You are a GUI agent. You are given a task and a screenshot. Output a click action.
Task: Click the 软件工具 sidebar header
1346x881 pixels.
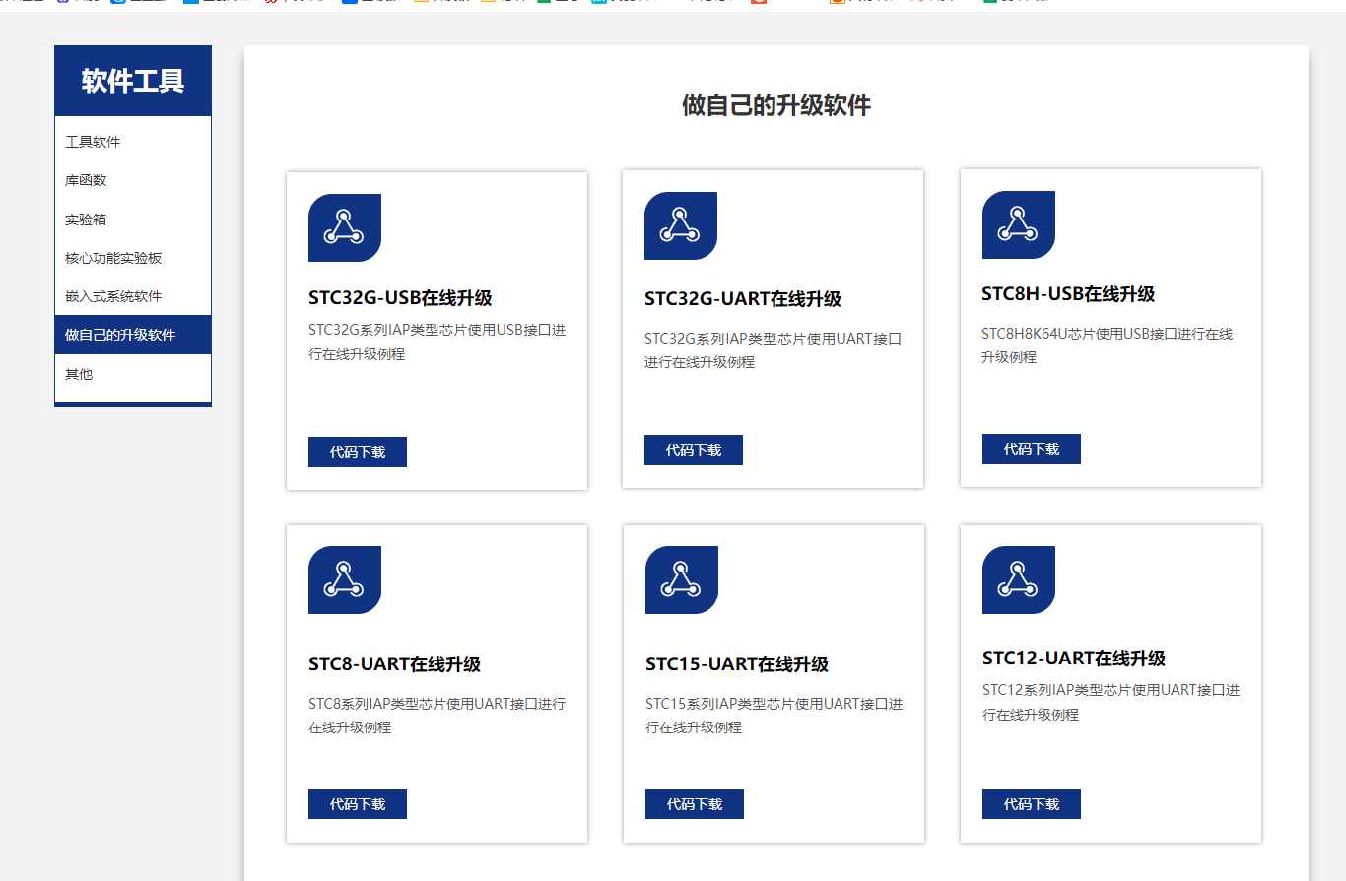[x=133, y=81]
